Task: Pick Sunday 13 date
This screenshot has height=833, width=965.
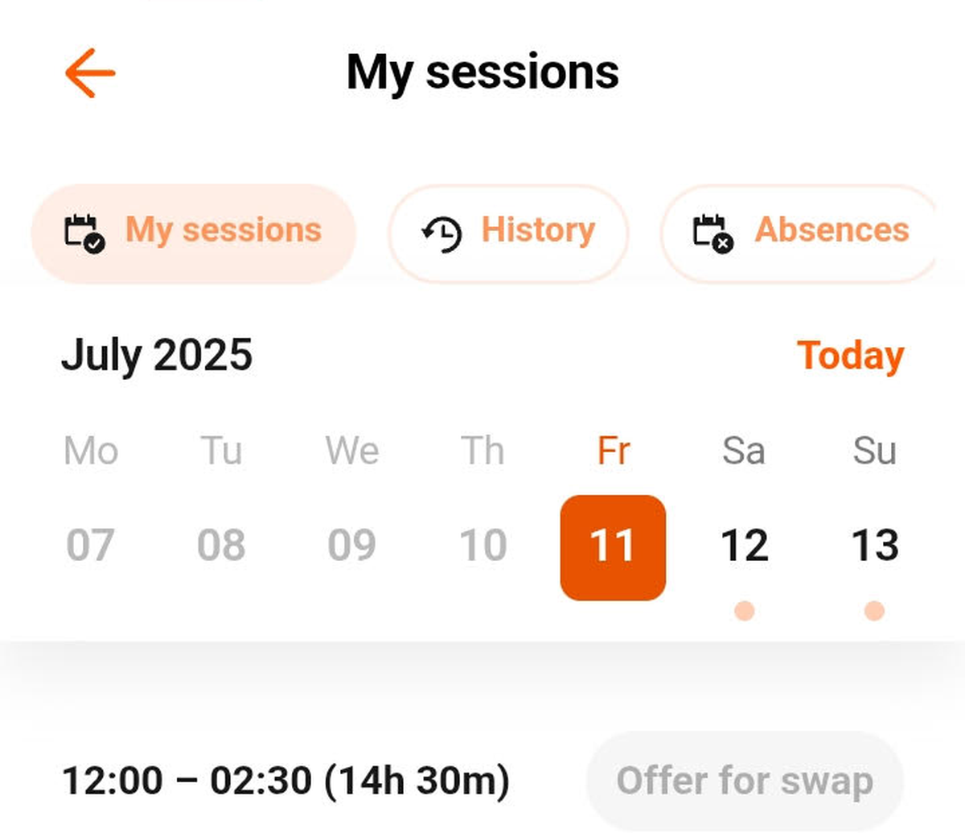Action: tap(875, 545)
